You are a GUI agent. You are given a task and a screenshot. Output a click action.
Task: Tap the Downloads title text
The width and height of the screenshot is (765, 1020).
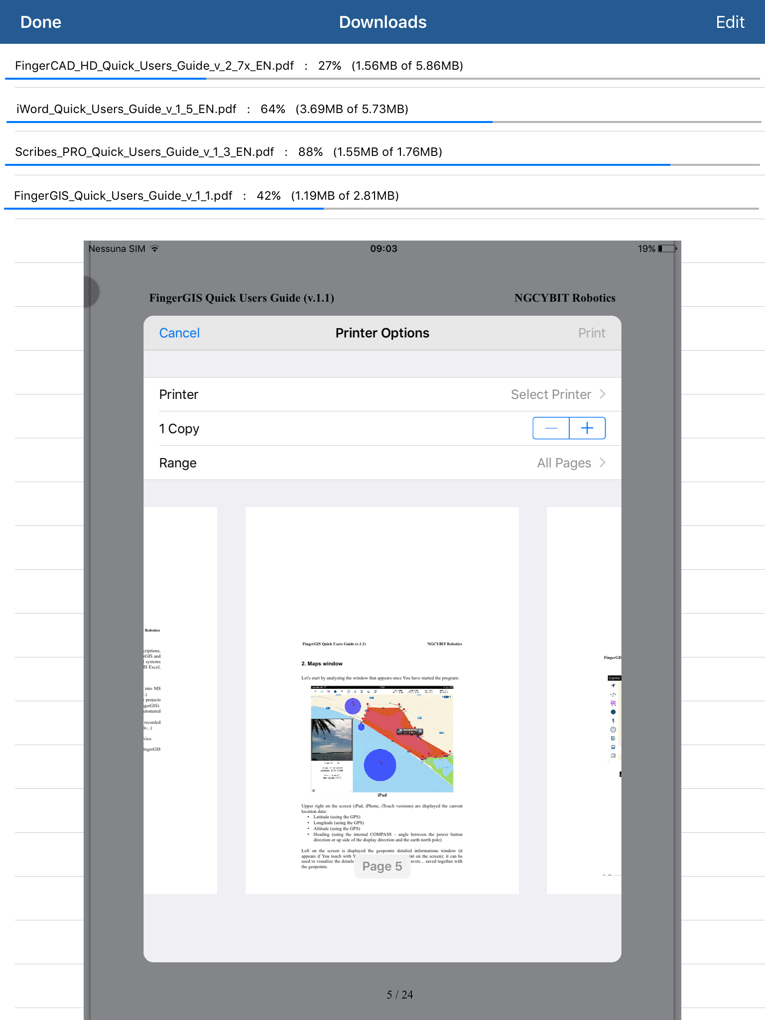pyautogui.click(x=382, y=22)
